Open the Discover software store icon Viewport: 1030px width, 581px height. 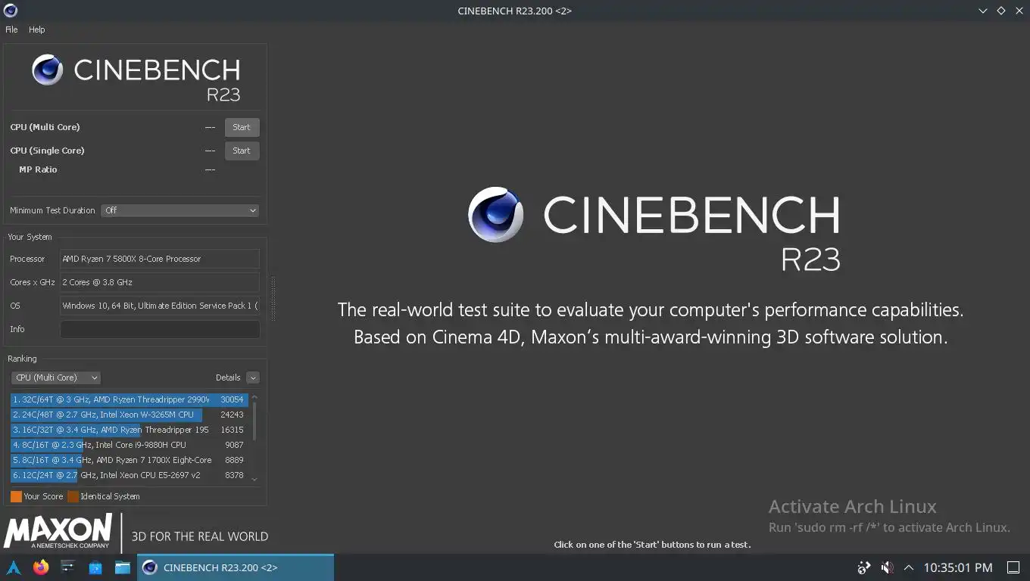pos(95,567)
